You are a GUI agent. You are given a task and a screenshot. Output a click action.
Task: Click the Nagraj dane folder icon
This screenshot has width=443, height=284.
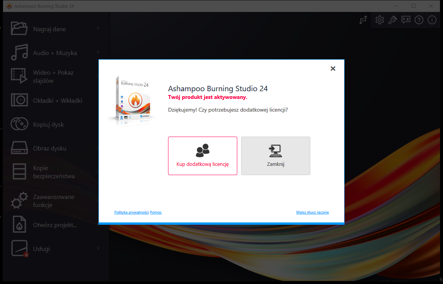19,28
